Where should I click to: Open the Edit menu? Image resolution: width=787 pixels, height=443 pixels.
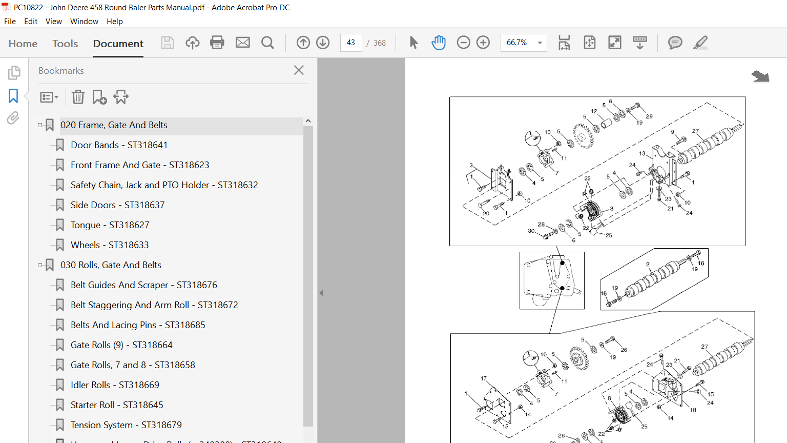(x=31, y=22)
